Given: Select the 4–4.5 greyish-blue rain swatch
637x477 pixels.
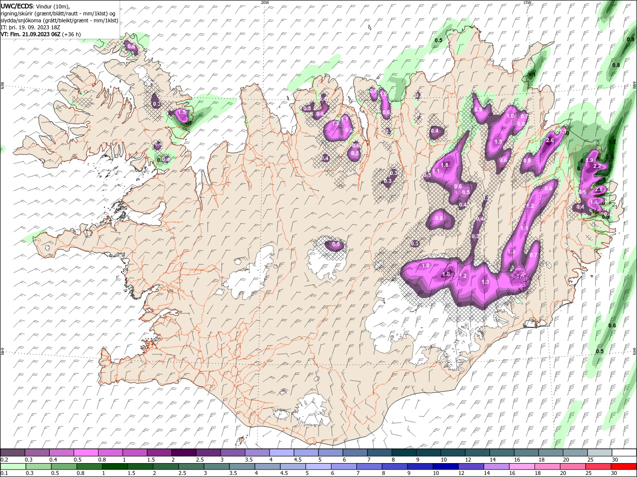Looking at the screenshot, I should (267, 467).
